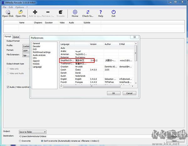Open the Home globe icon
Image resolution: width=188 pixels, height=146 pixels.
click(x=75, y=12)
